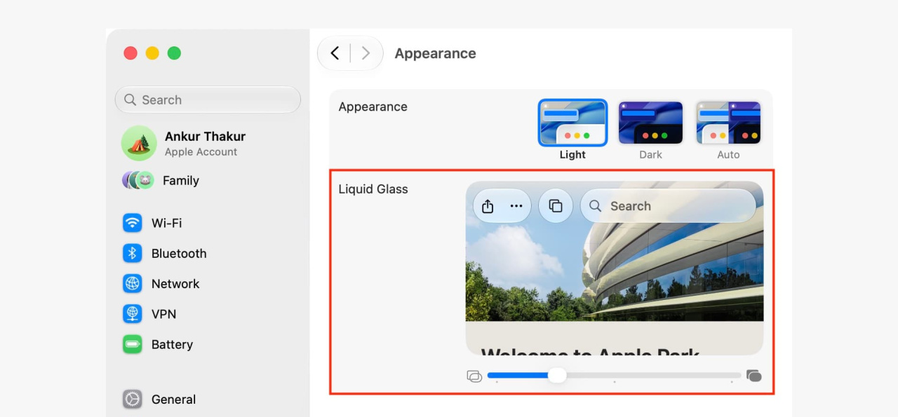Open Family sharing settings

161,180
